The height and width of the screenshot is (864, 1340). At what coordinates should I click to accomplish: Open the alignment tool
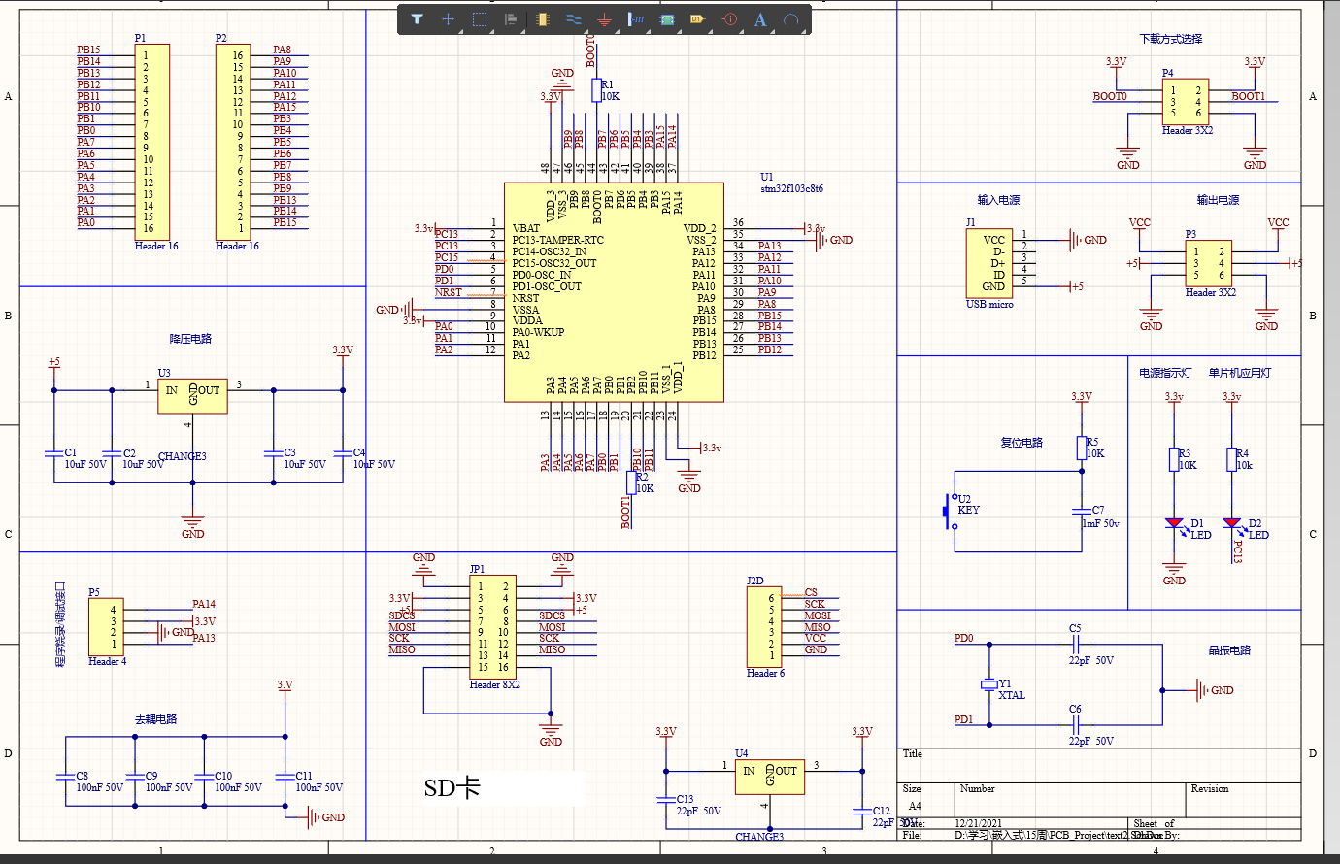[x=510, y=19]
